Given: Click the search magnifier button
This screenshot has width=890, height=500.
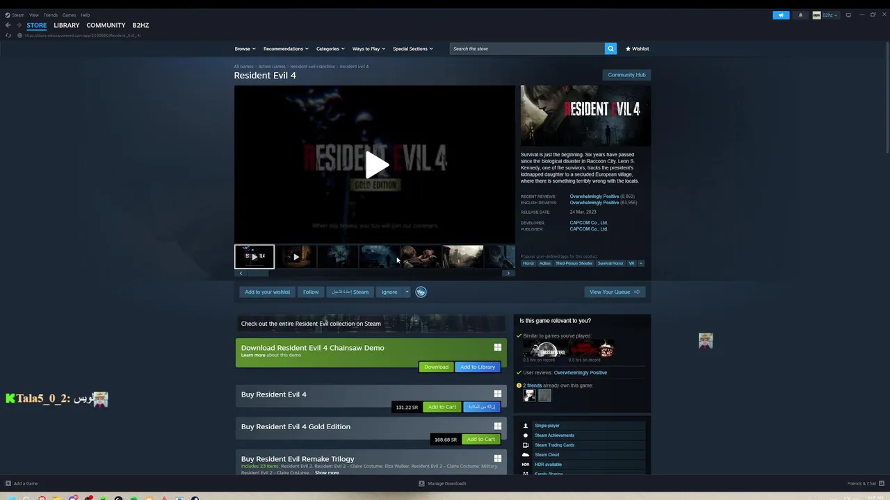Looking at the screenshot, I should coord(610,49).
